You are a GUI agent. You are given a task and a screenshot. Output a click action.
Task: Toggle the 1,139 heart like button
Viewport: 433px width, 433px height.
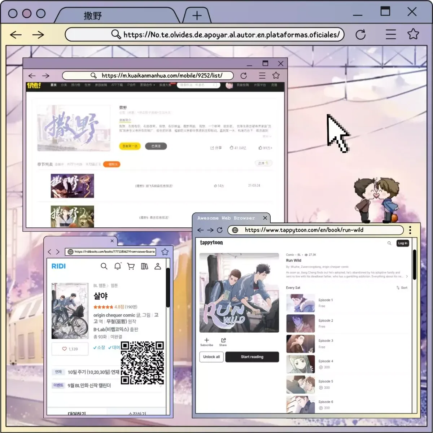pyautogui.click(x=70, y=349)
